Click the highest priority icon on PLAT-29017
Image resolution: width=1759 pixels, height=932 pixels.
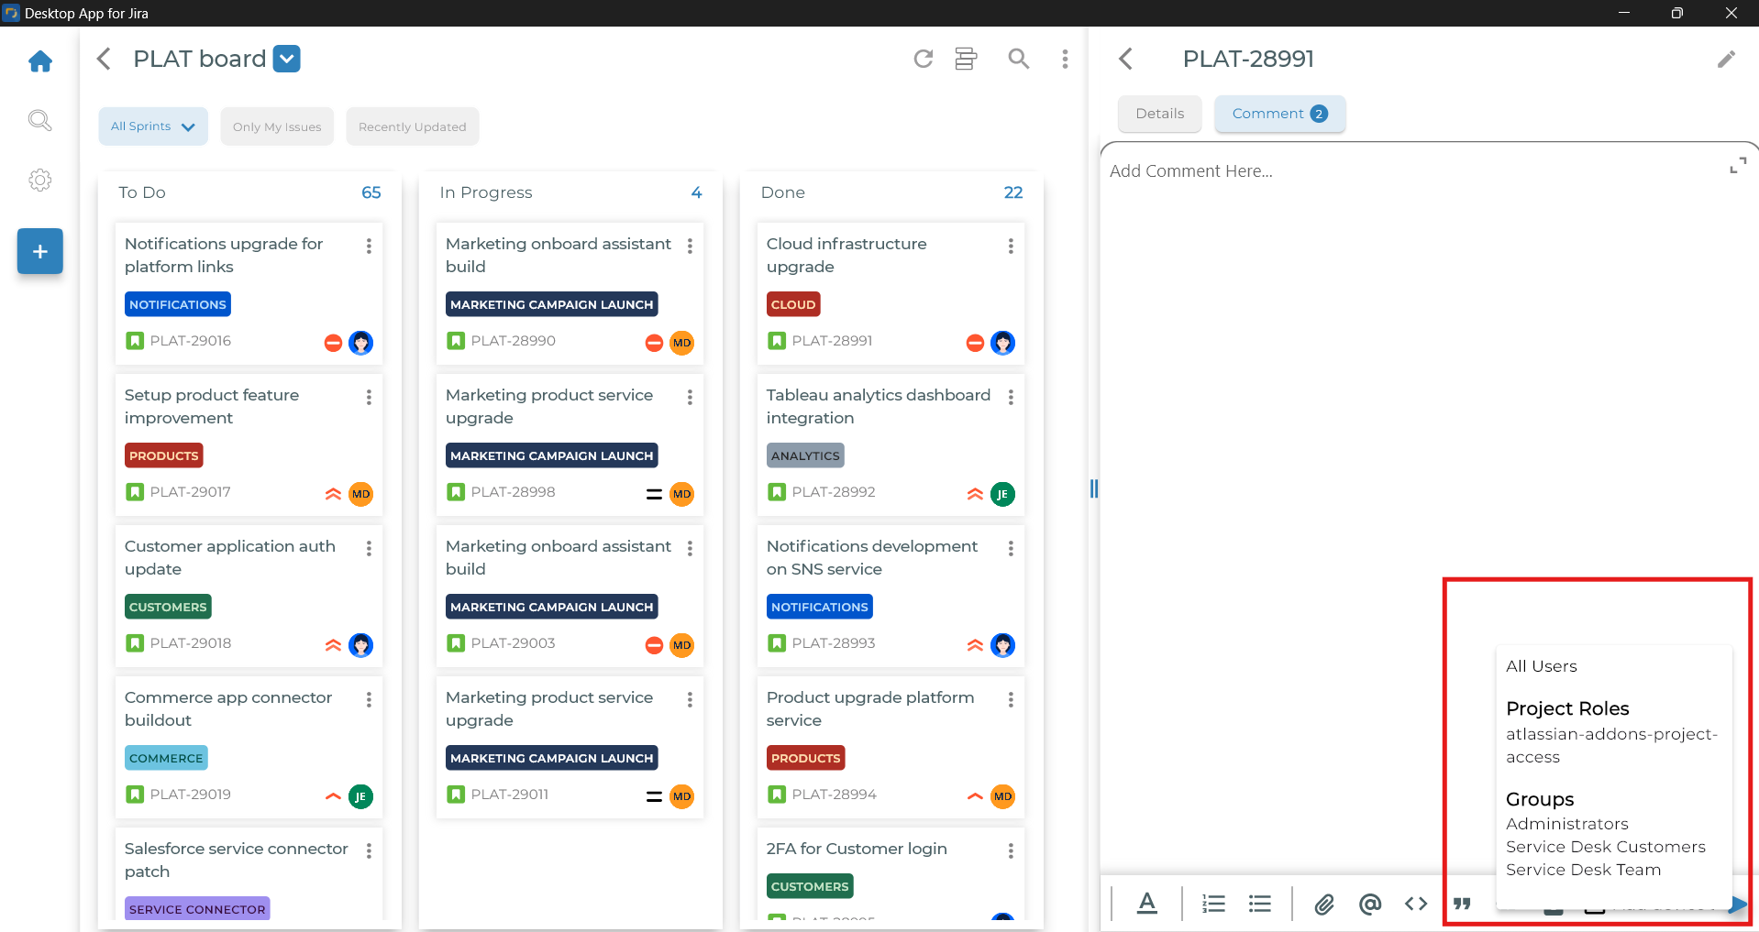coord(333,494)
